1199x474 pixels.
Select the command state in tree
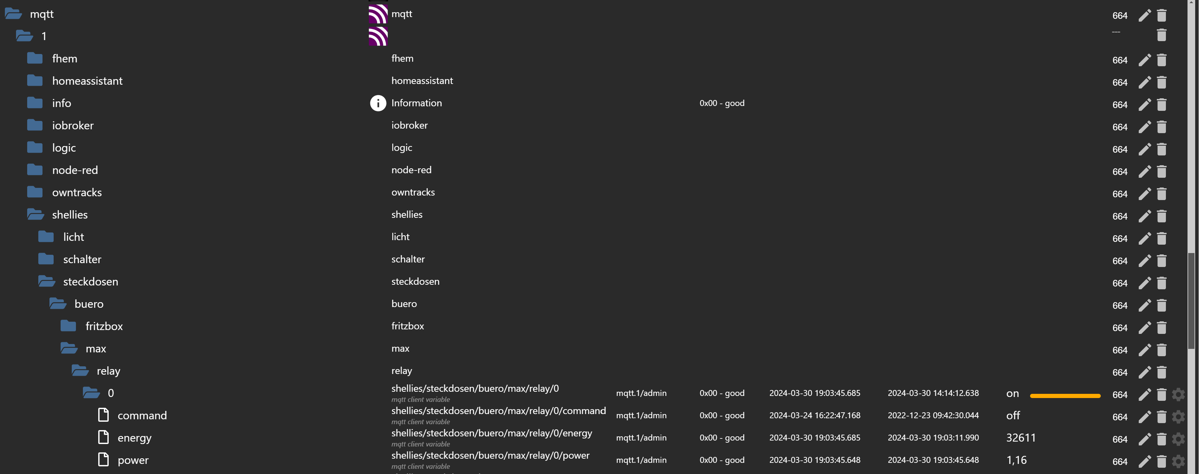coord(141,415)
